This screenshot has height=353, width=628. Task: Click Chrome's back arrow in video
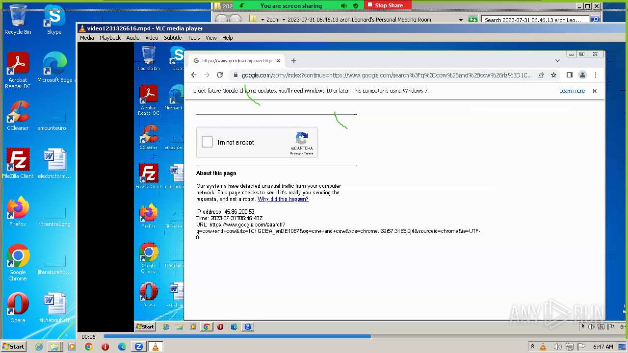click(193, 75)
